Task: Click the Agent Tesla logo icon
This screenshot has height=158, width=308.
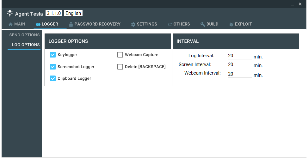Action: tap(10, 13)
